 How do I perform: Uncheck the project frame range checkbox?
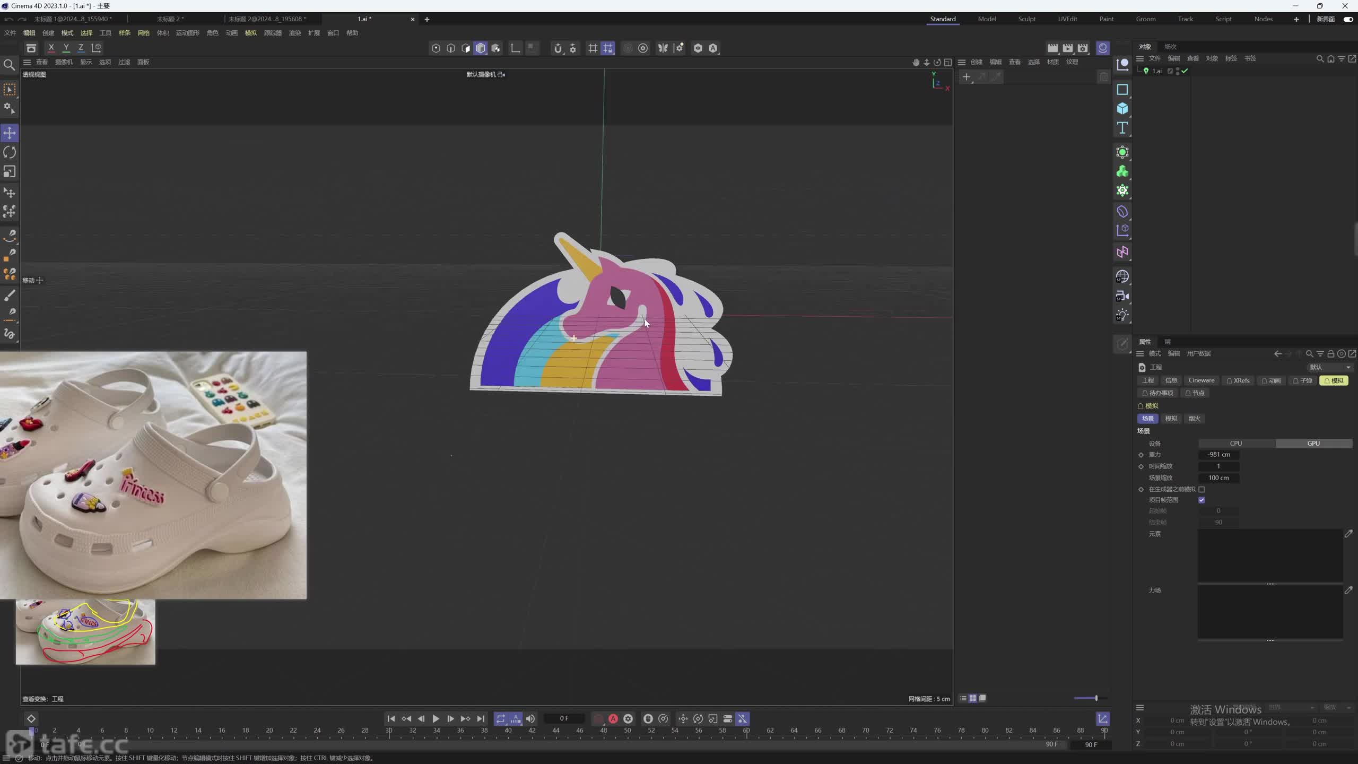[1202, 500]
